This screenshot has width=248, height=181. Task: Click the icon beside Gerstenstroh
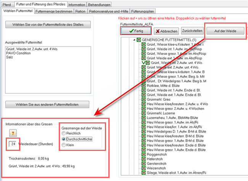pyautogui.click(x=143, y=163)
